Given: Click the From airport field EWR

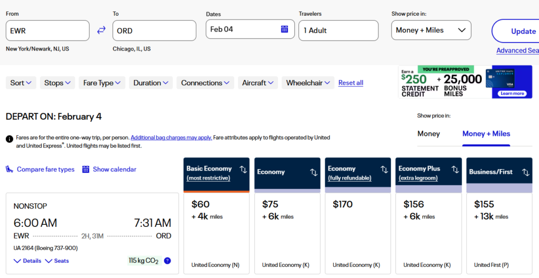Looking at the screenshot, I should tap(47, 31).
